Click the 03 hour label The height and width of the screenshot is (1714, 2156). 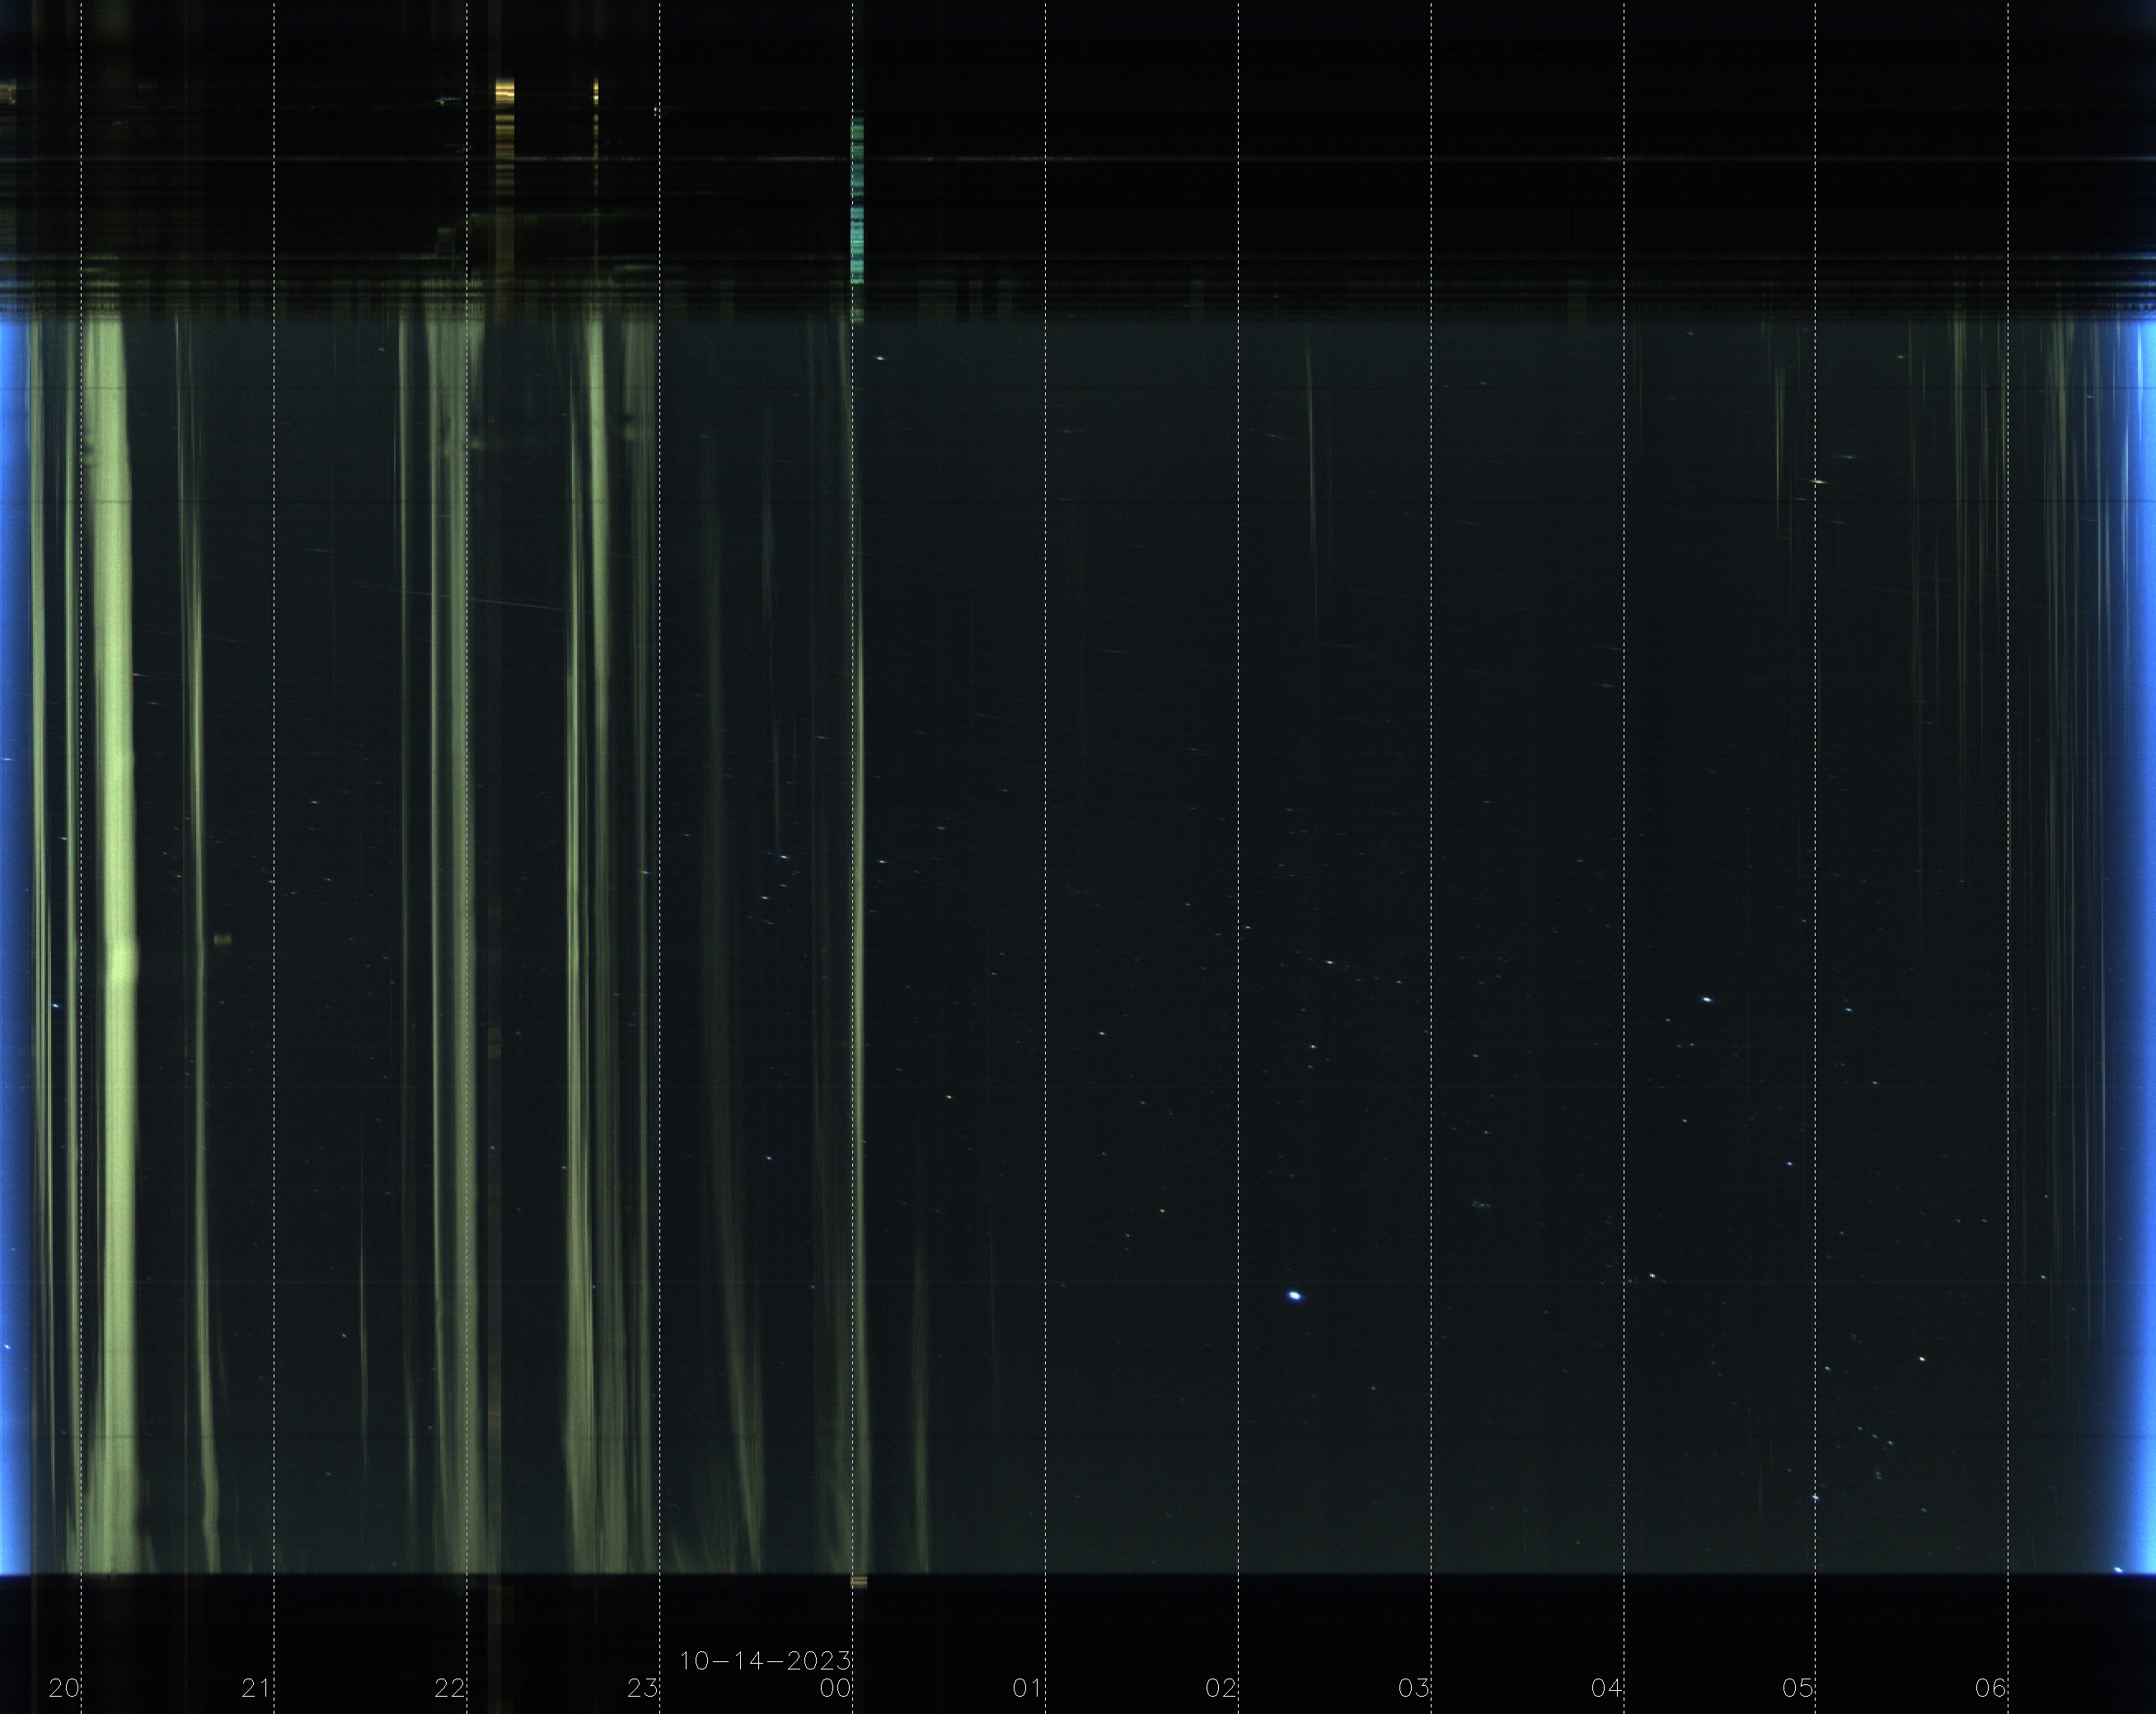pyautogui.click(x=1414, y=1688)
